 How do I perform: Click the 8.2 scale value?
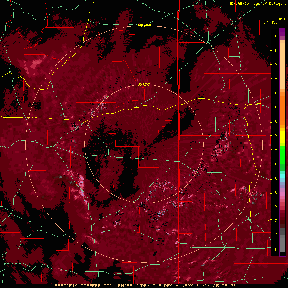pyautogui.click(x=274, y=64)
